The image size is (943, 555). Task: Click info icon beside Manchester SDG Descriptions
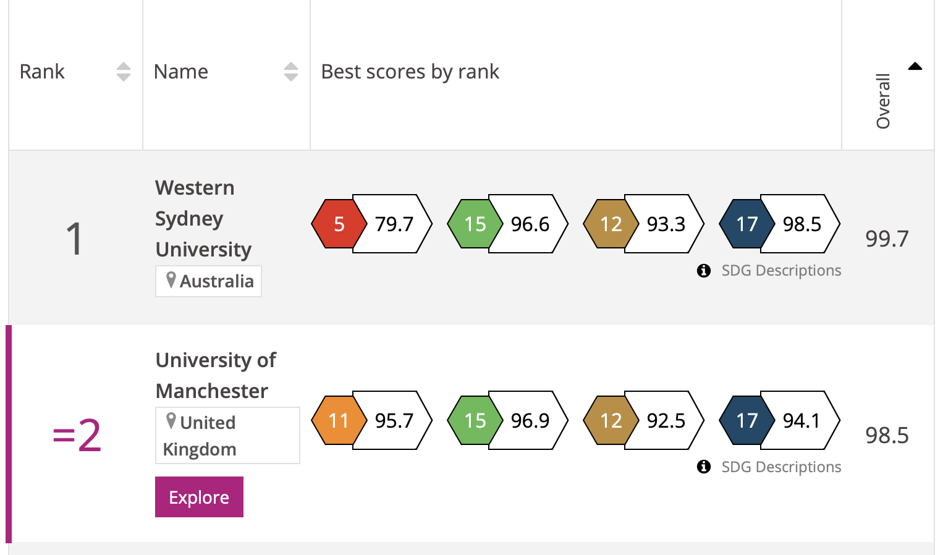pos(703,467)
